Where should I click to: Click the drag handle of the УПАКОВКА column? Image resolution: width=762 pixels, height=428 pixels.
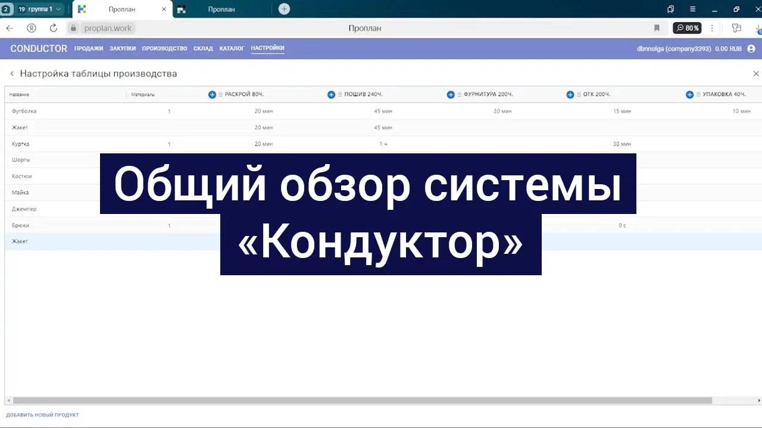coord(698,95)
